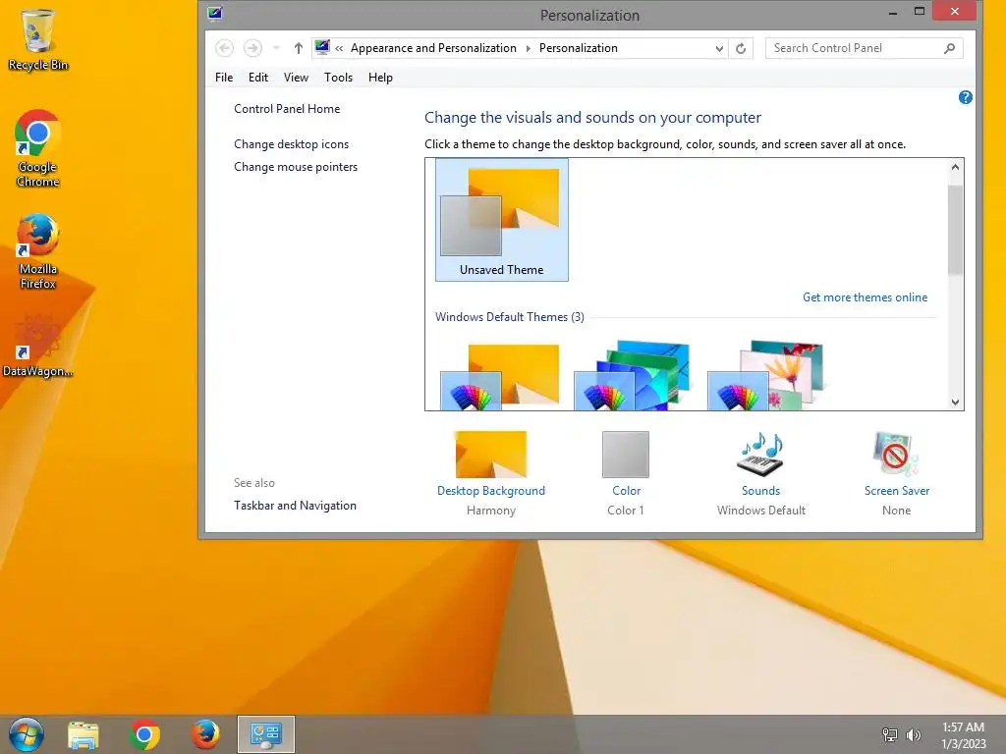
Task: Click the Sounds music notes icon
Action: (x=761, y=454)
